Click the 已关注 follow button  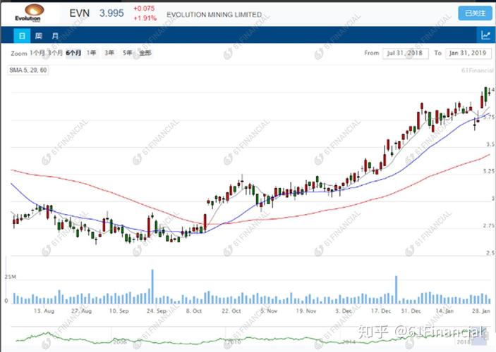[x=475, y=13]
